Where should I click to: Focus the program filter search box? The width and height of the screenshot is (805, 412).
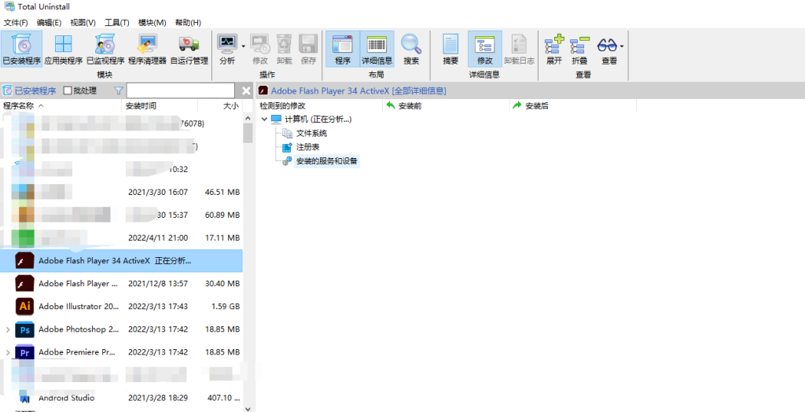click(181, 91)
